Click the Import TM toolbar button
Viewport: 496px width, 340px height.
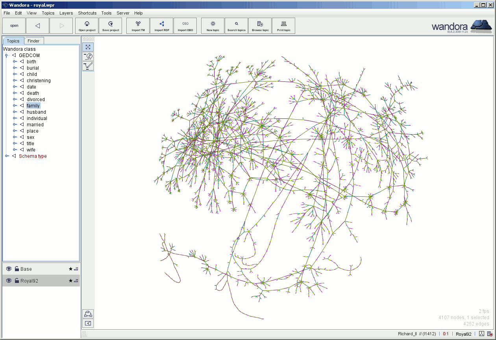pos(138,26)
